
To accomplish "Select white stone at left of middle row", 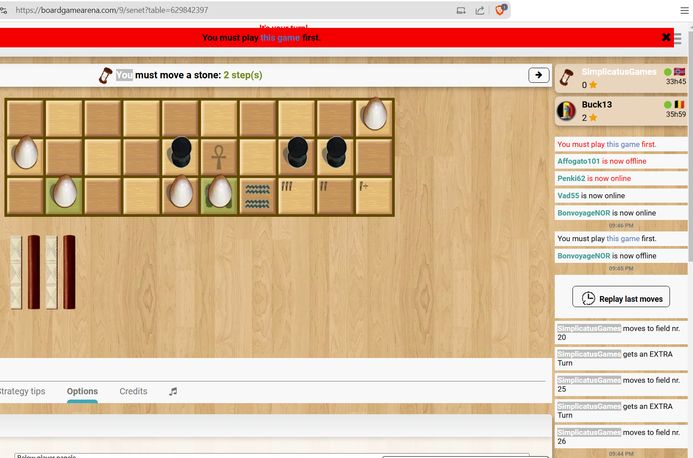I will [26, 153].
